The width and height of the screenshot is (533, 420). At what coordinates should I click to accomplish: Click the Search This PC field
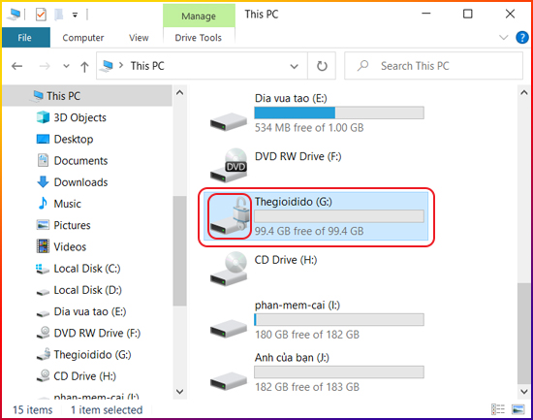tap(433, 66)
